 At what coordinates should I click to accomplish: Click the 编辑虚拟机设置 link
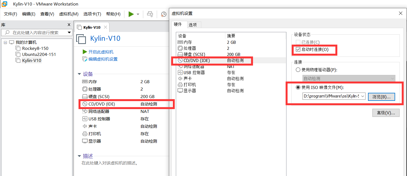pos(103,59)
